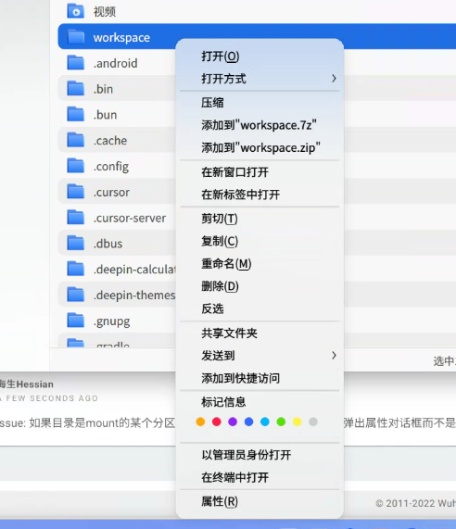Select 添加到"workspace.zip" menu entry
The width and height of the screenshot is (456, 529).
pos(260,148)
